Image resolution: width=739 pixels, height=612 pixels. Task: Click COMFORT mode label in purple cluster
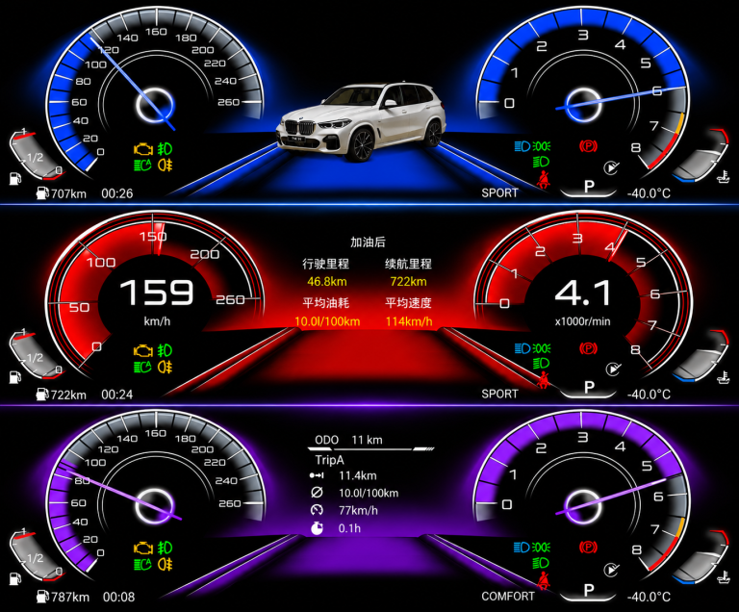[x=508, y=597]
